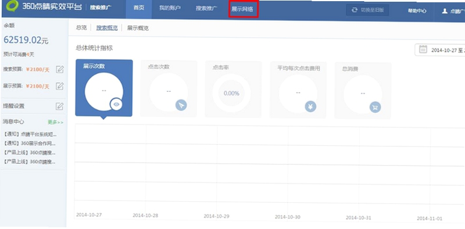Click the cart icon on 总消费 card

click(375, 107)
